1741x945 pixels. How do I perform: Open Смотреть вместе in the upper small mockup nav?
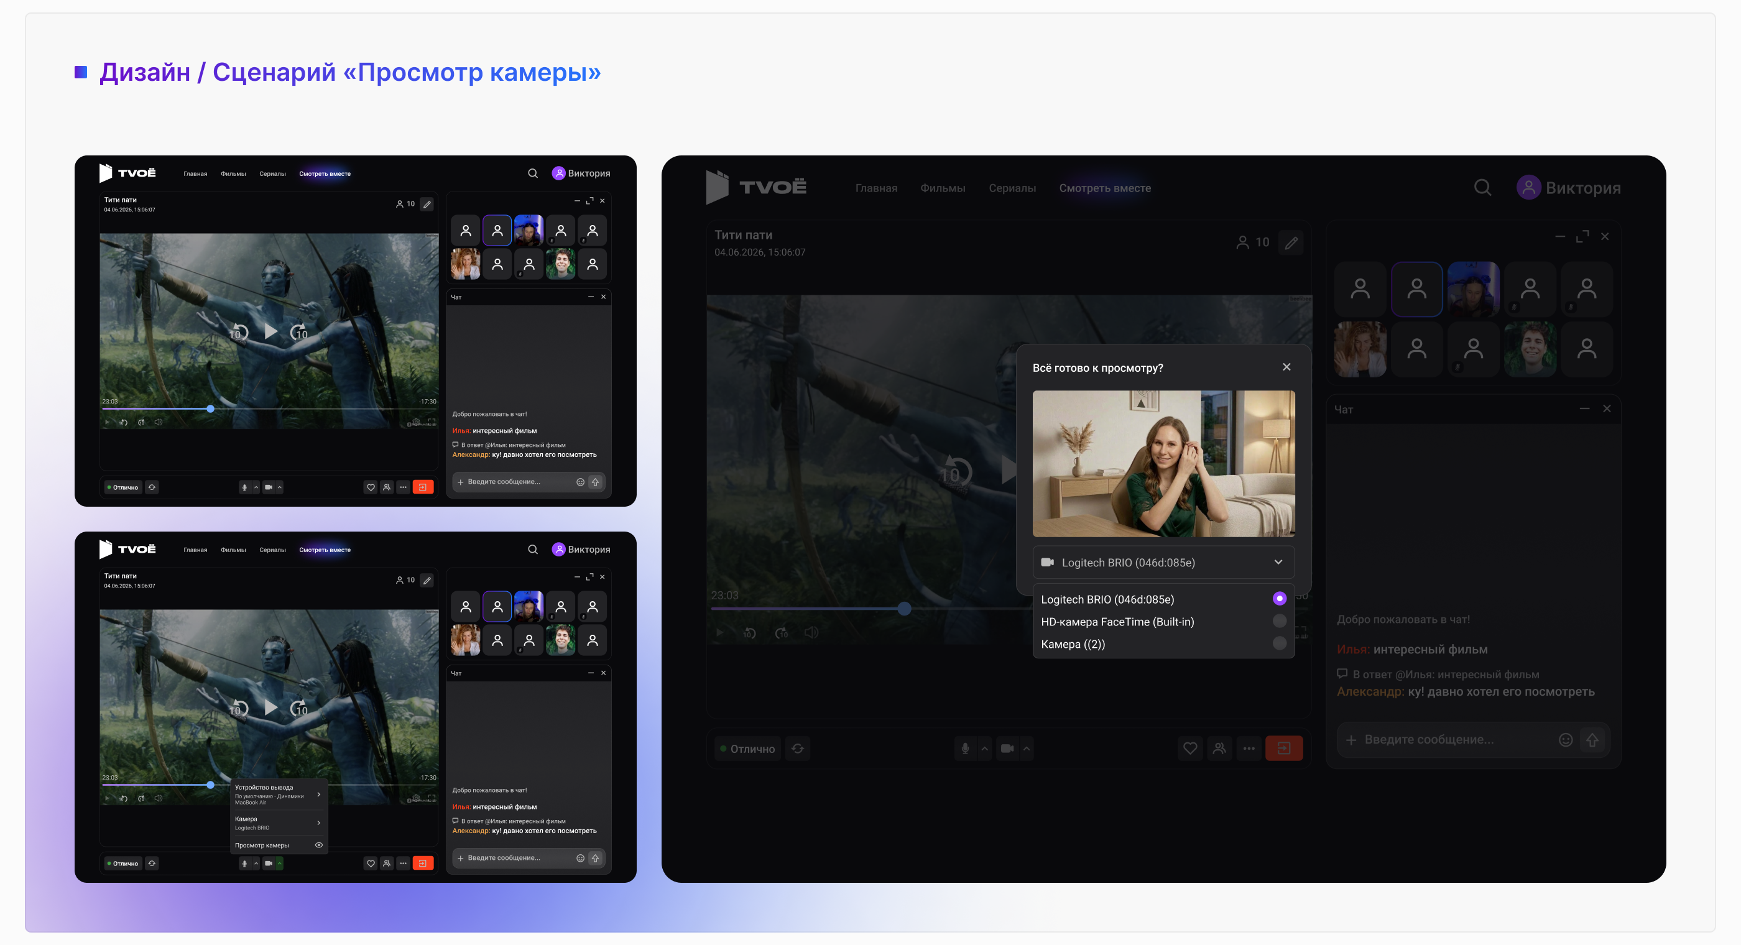325,173
